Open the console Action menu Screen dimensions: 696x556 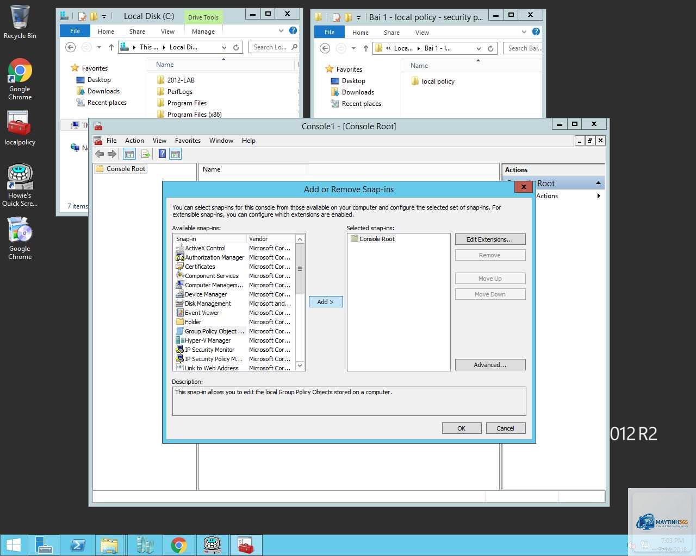[x=134, y=141]
